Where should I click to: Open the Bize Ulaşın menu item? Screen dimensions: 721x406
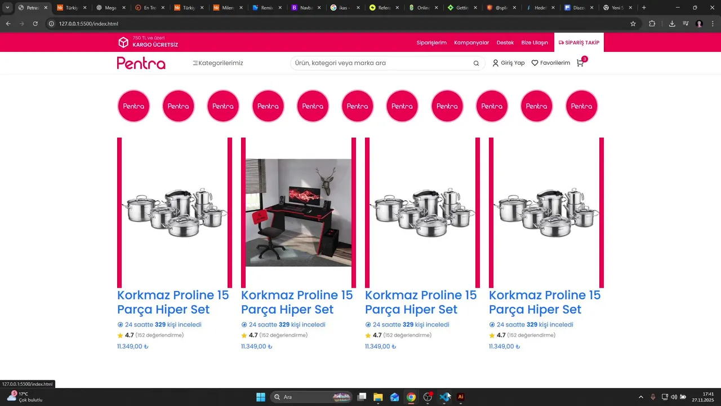click(535, 42)
